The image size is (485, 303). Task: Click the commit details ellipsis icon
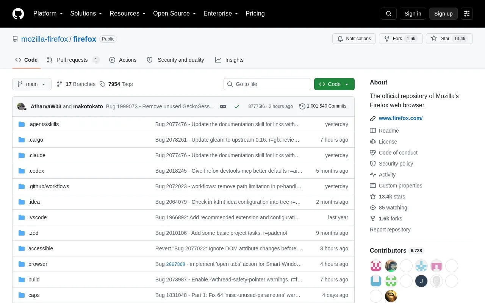tap(223, 106)
